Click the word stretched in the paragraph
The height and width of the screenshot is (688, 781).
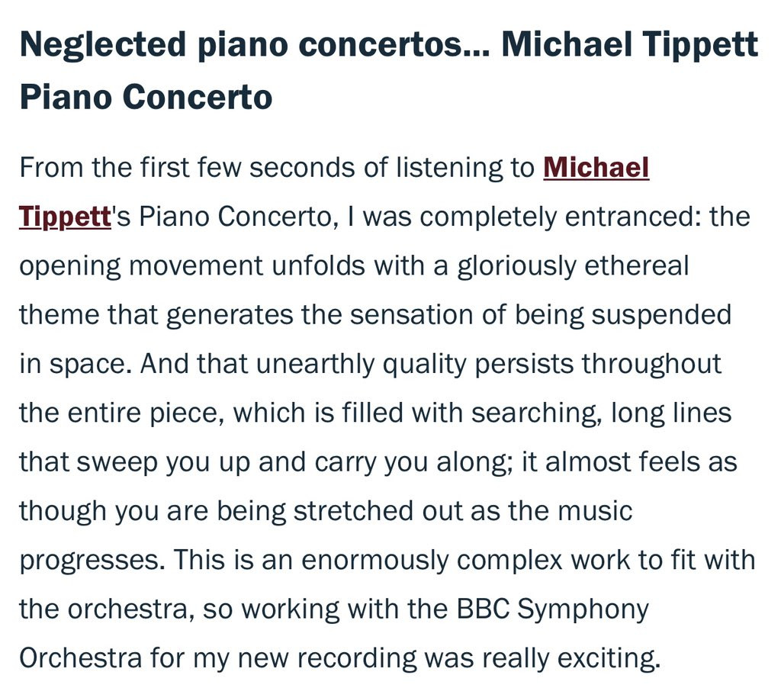pyautogui.click(x=353, y=511)
